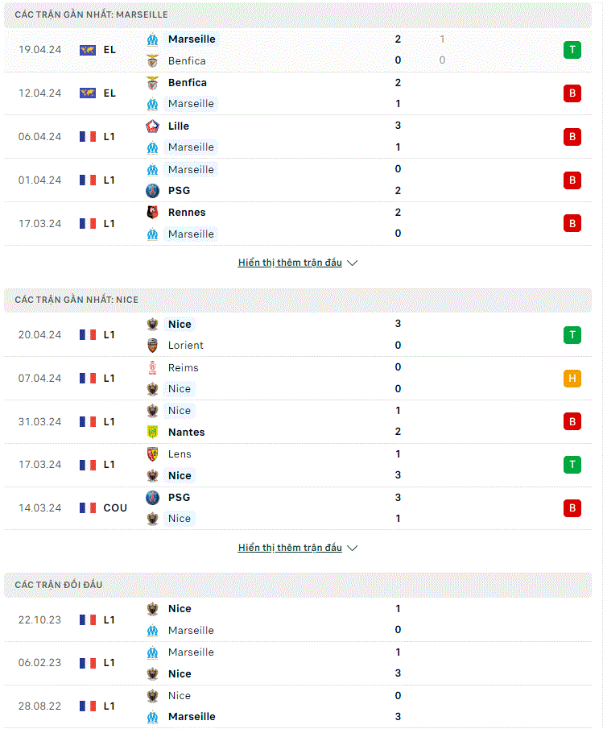
Task: Click the Nantes yellow crest
Action: (x=152, y=432)
